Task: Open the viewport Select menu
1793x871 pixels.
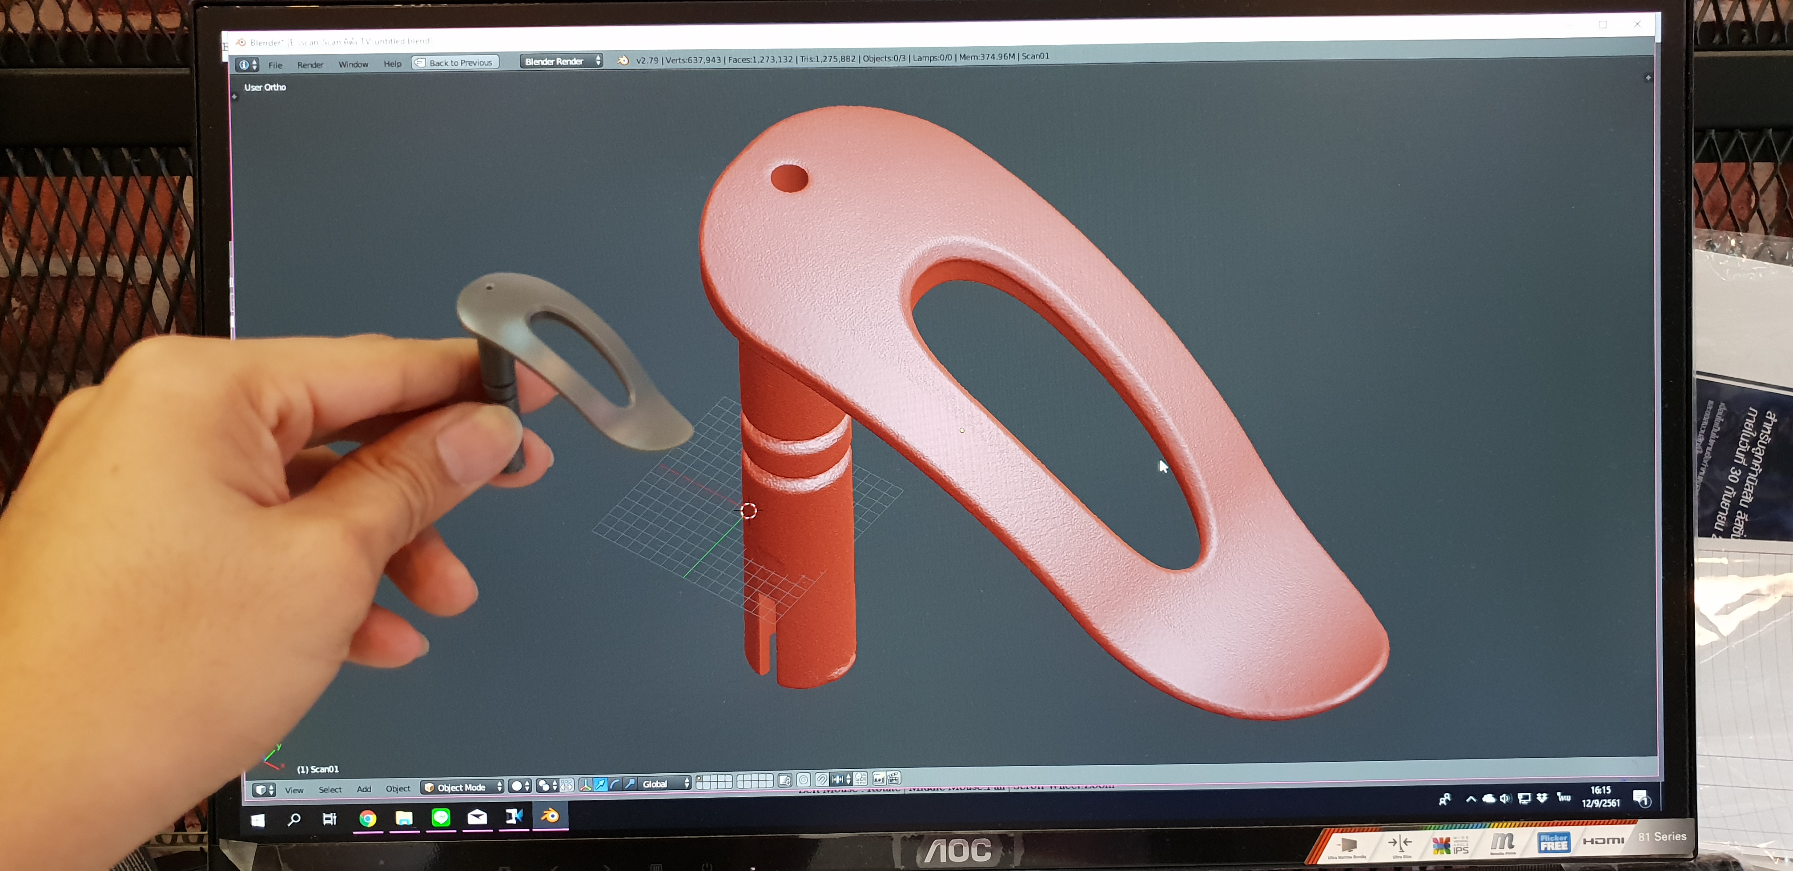Action: tap(330, 790)
